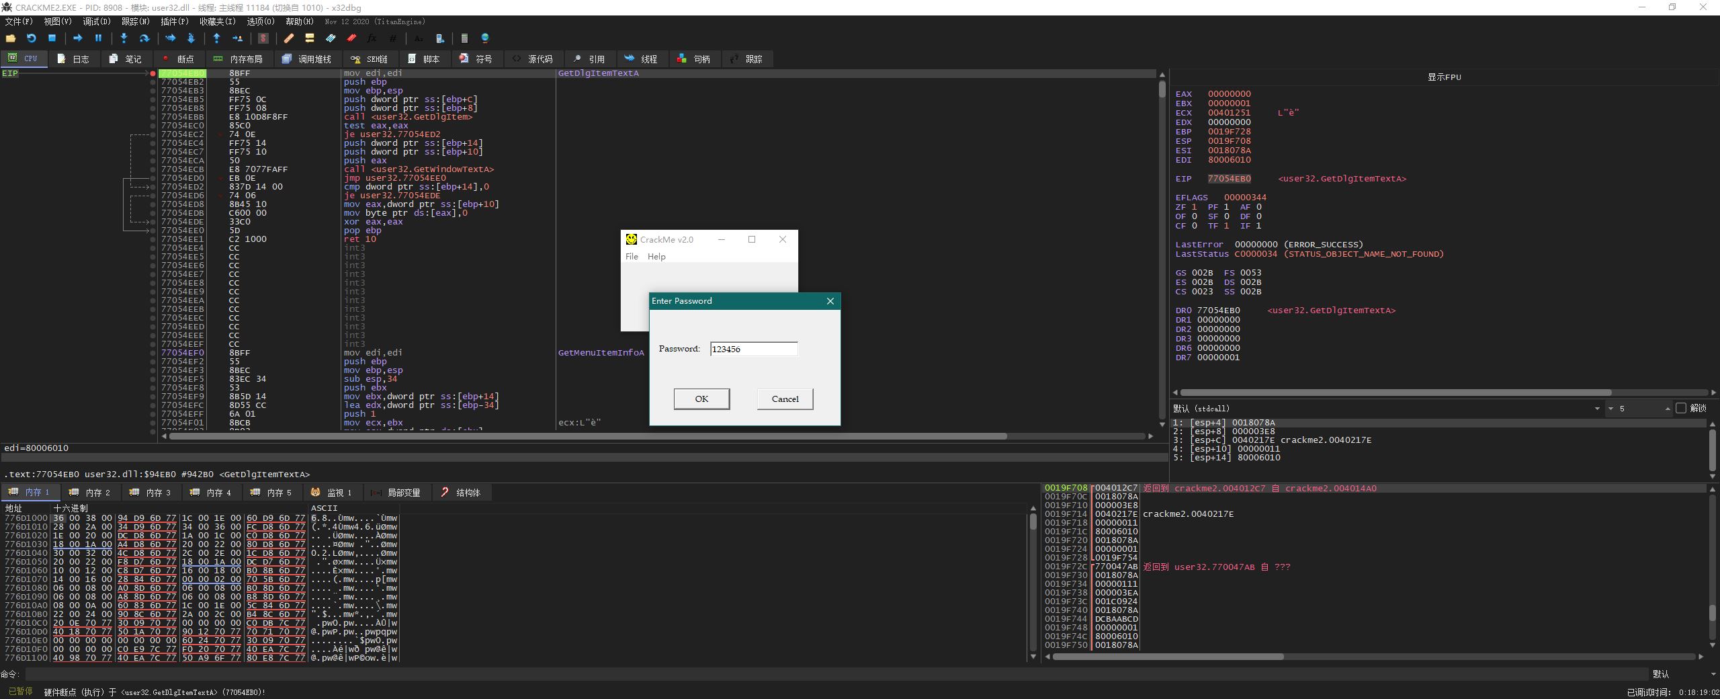Click the Password input field
The image size is (1720, 699).
(x=754, y=349)
